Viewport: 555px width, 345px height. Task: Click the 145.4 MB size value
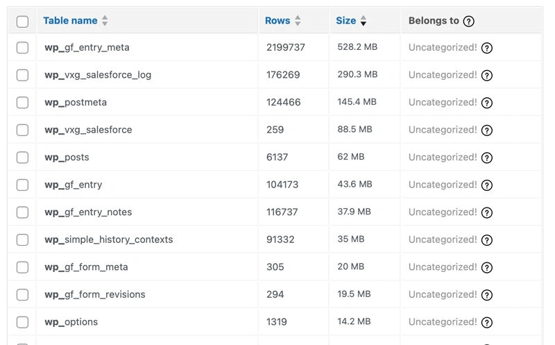point(357,102)
